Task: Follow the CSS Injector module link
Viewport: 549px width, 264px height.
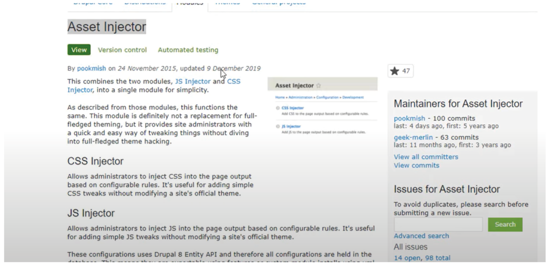Action: pyautogui.click(x=154, y=85)
